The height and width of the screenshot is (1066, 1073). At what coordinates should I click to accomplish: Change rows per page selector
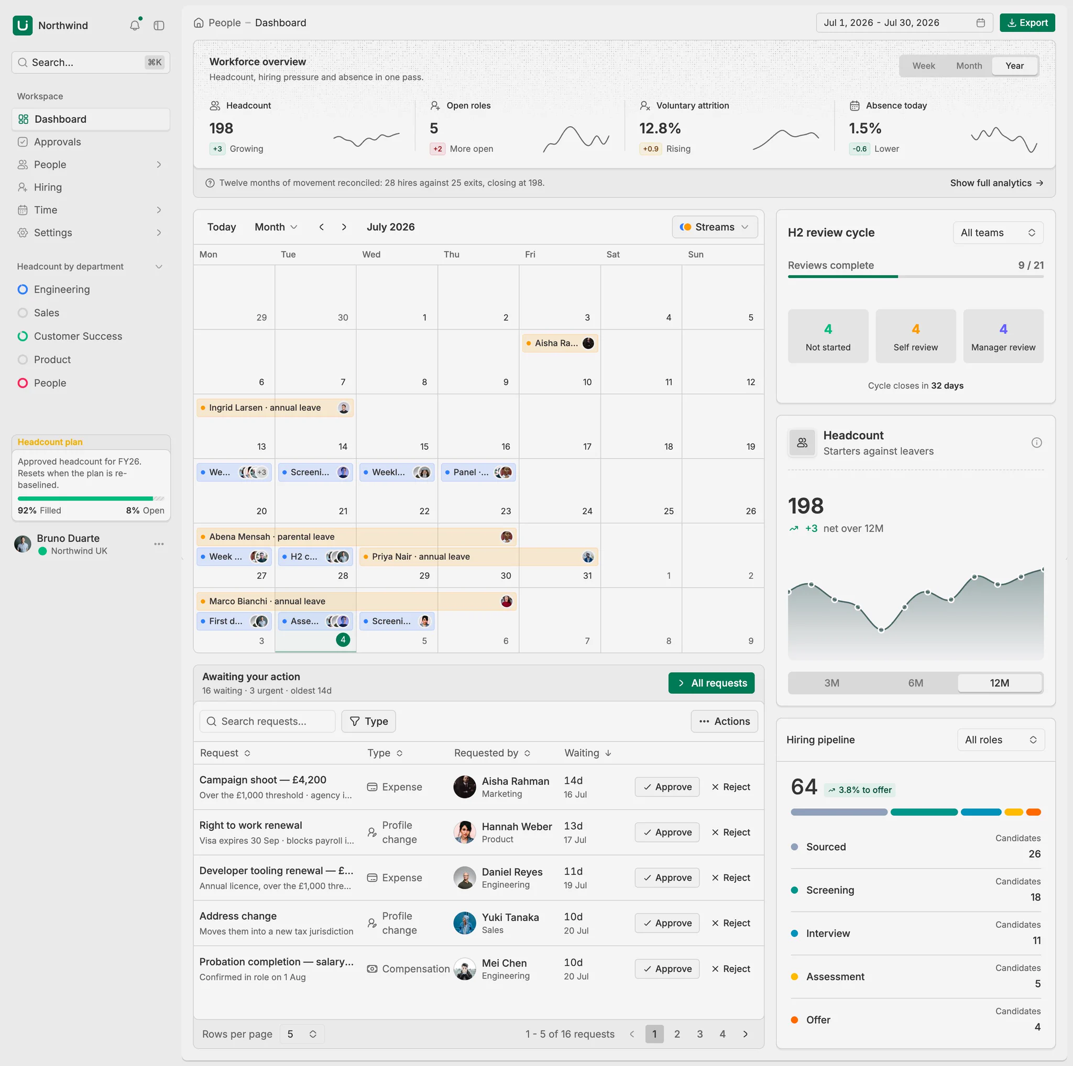[x=302, y=1034]
